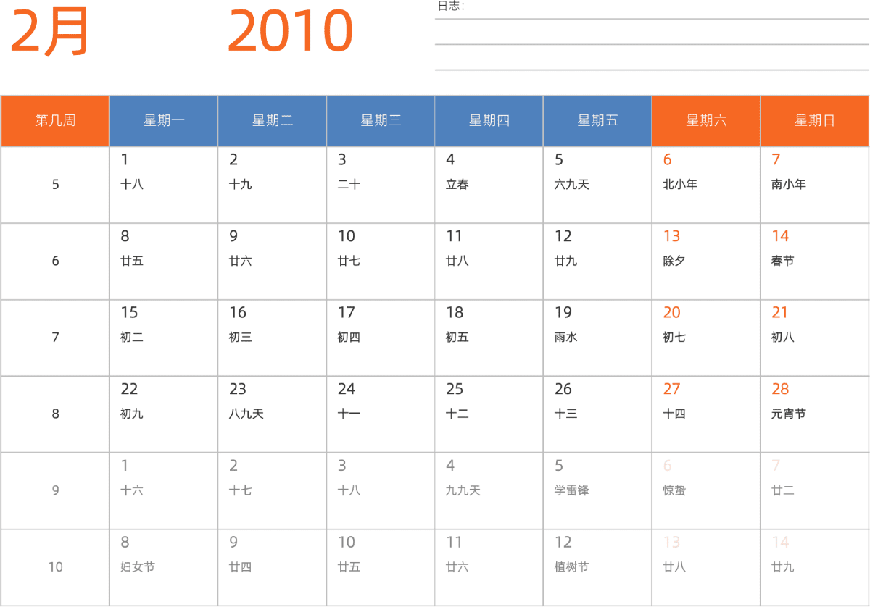The height and width of the screenshot is (607, 870).
Task: Select greyed date 9 labeled "廿四"
Action: 273,567
